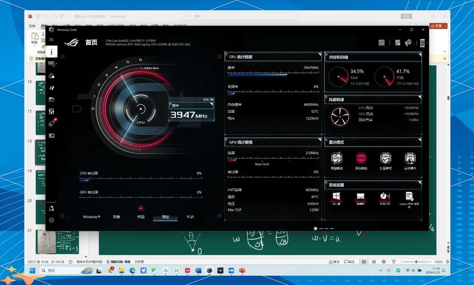Open Scenario Profiles sliders sidebar icon
Viewport: 474px width, 285px height.
click(51, 111)
